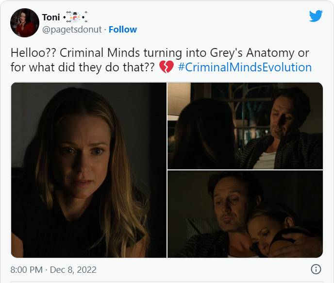Open the top-right man in robe photo
This screenshot has width=334, height=283.
pos(245,126)
